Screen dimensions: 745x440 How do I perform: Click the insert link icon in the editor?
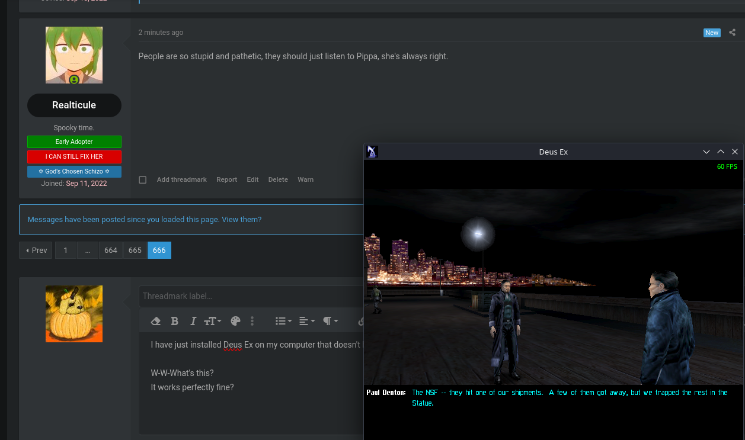[x=360, y=321]
